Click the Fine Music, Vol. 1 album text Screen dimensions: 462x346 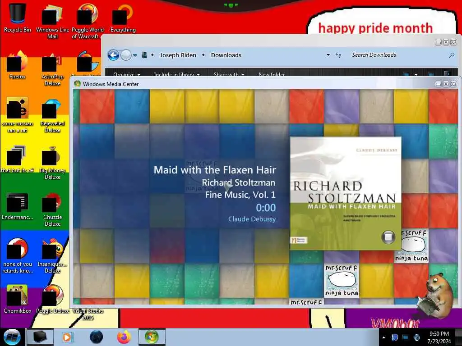click(240, 195)
